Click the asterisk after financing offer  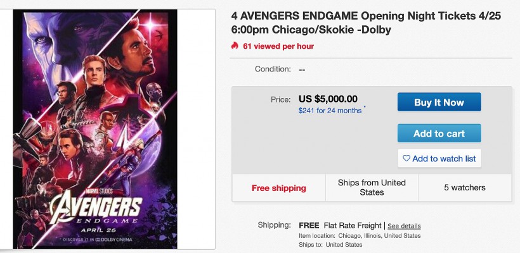[365, 108]
